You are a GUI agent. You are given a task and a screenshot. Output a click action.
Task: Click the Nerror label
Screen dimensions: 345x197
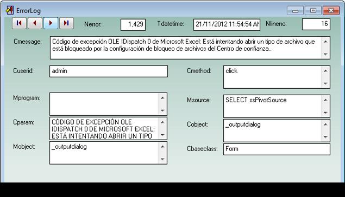[93, 24]
